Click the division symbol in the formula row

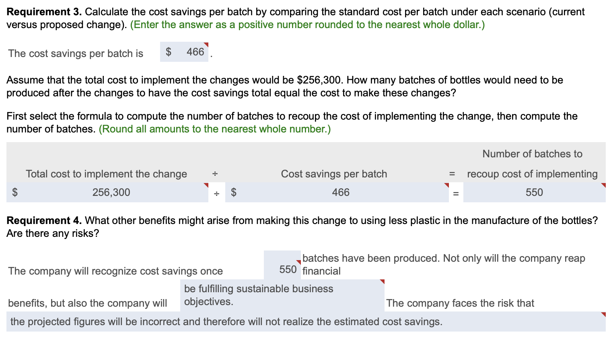(216, 192)
